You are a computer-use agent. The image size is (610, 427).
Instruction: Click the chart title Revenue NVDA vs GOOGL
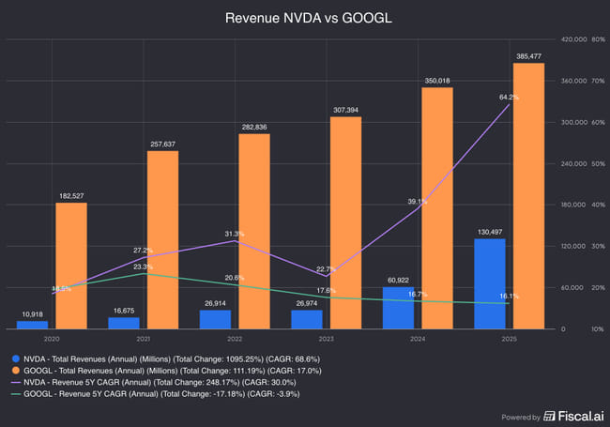305,18
